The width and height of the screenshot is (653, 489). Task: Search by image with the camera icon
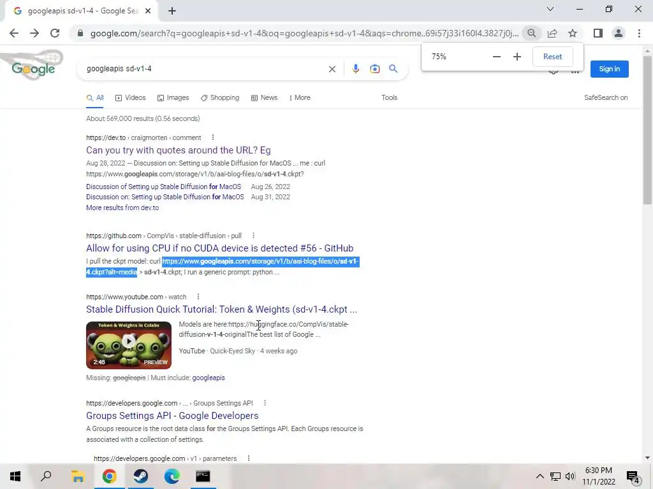click(375, 69)
